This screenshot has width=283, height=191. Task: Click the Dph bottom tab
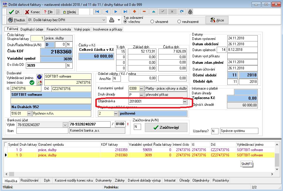[x=47, y=180]
